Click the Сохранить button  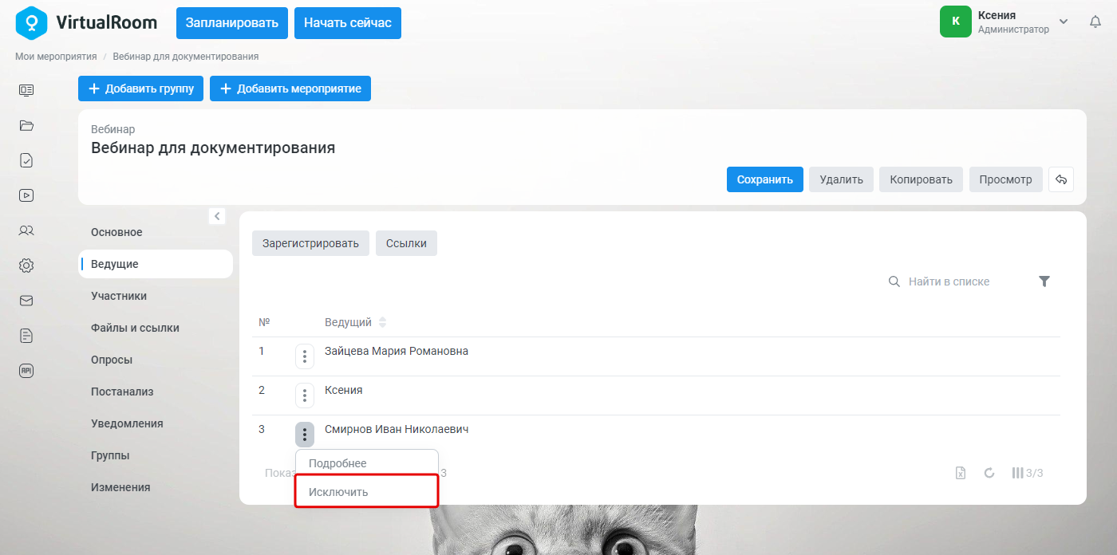pyautogui.click(x=765, y=179)
